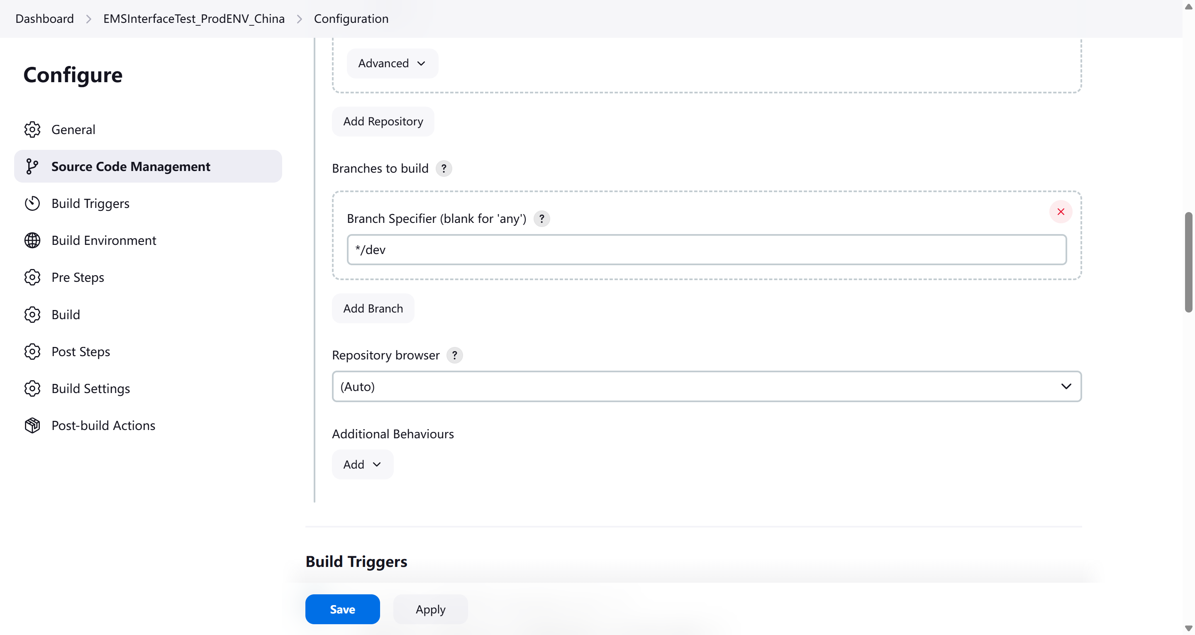Go to Build Settings section
Viewport: 1195px width, 635px height.
(90, 388)
